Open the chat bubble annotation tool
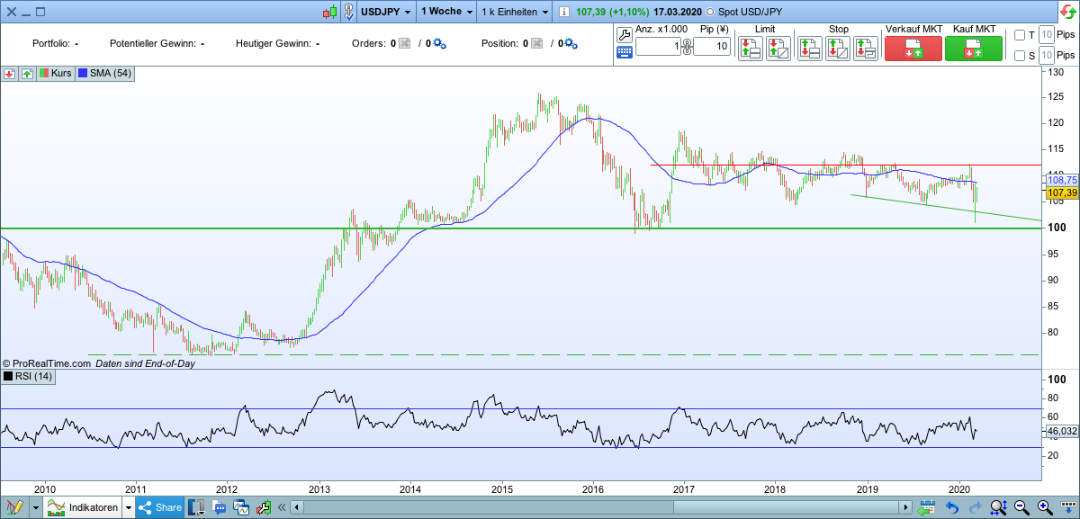Screen dimensions: 1080x519 coord(219,506)
